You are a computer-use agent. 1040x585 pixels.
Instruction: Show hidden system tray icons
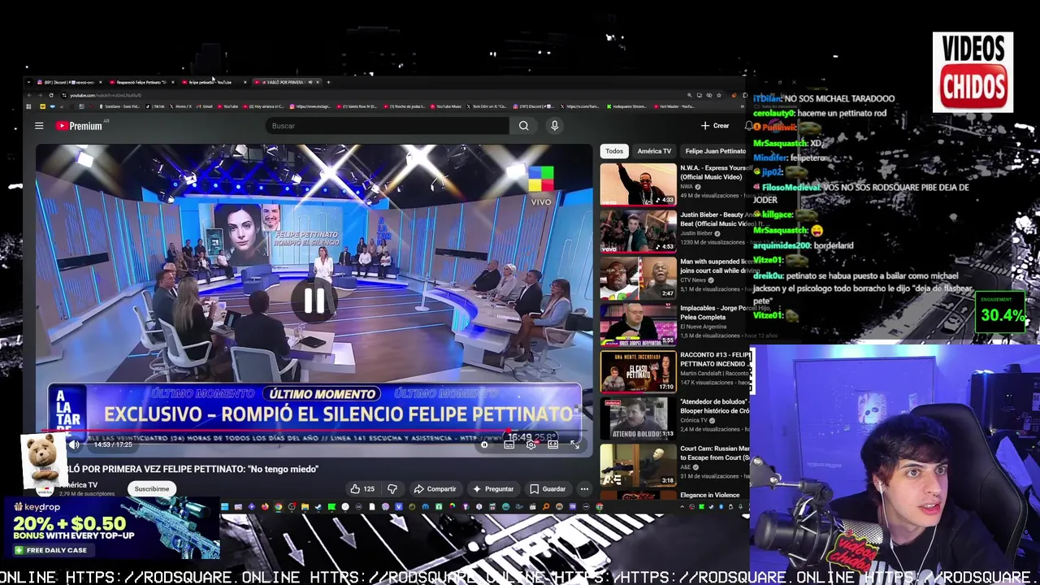click(682, 507)
